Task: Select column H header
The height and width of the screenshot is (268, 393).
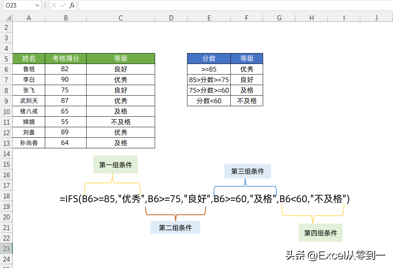Action: (312, 18)
